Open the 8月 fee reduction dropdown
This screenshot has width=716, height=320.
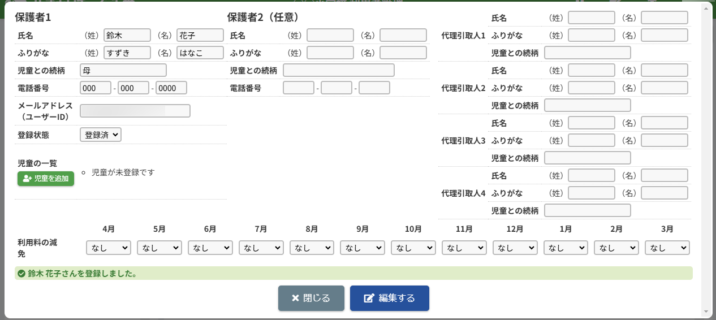[x=312, y=248]
